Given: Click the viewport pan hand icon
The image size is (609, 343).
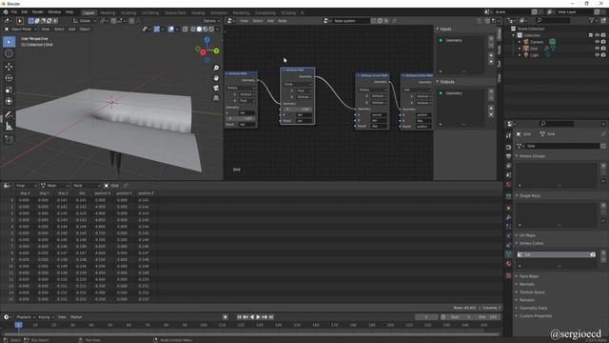Looking at the screenshot, I should (x=216, y=78).
